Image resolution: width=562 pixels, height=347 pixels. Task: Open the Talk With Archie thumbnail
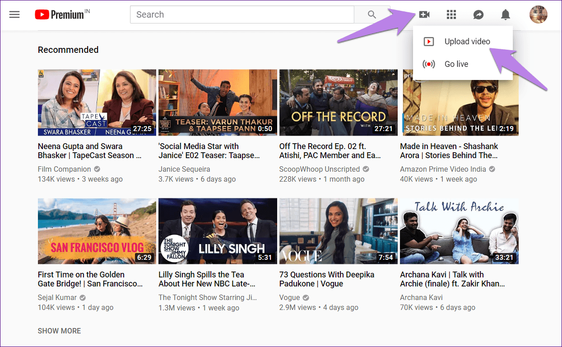(459, 231)
